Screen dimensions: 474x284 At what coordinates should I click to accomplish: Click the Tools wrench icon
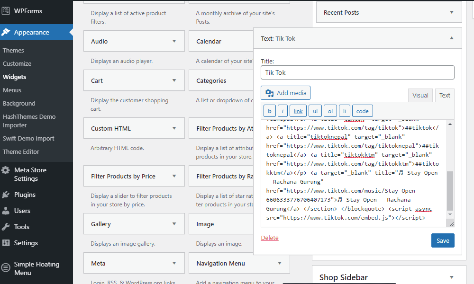coord(5,227)
